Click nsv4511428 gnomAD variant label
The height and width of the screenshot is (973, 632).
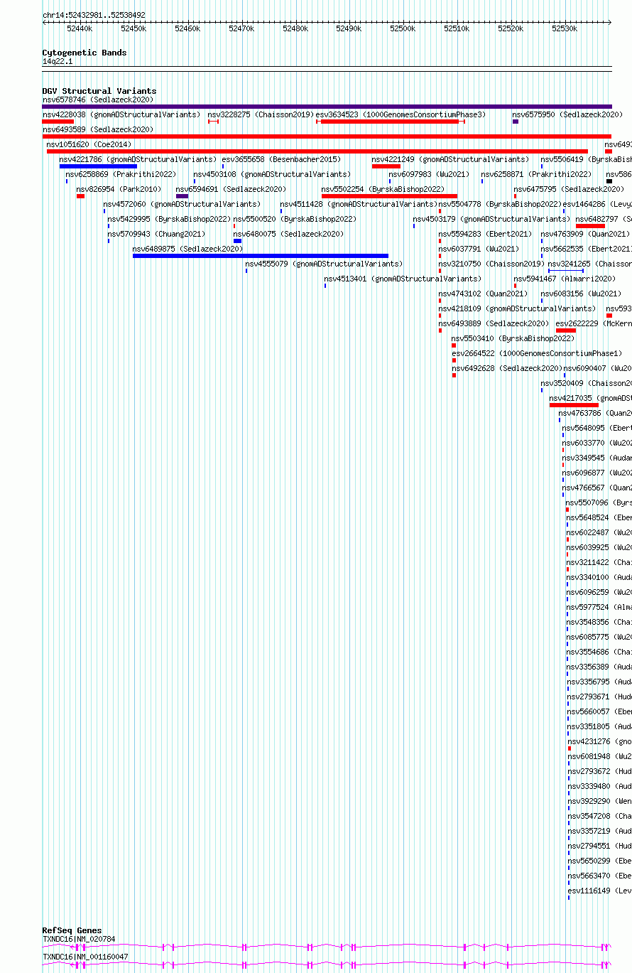click(359, 204)
